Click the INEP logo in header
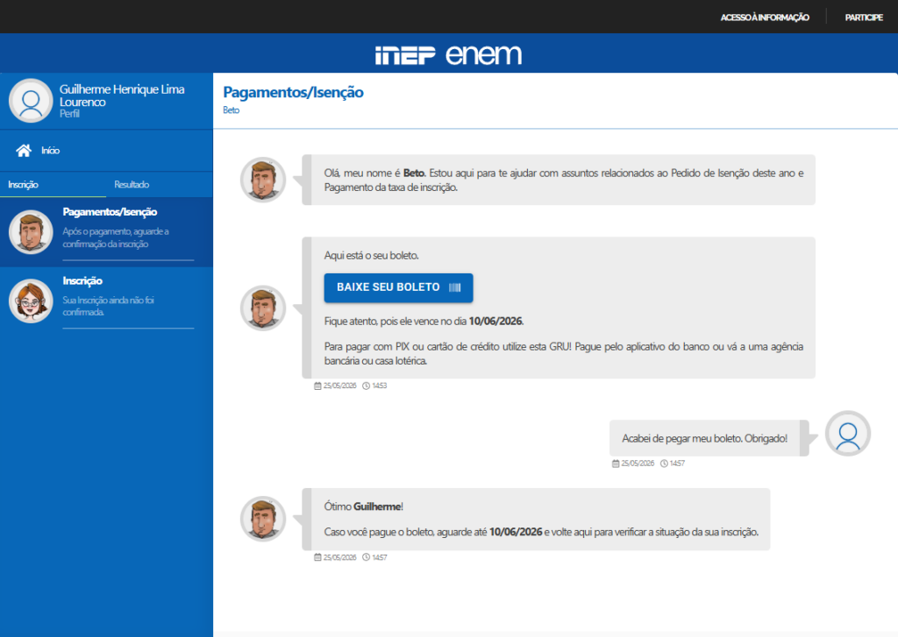The height and width of the screenshot is (637, 898). pos(405,55)
